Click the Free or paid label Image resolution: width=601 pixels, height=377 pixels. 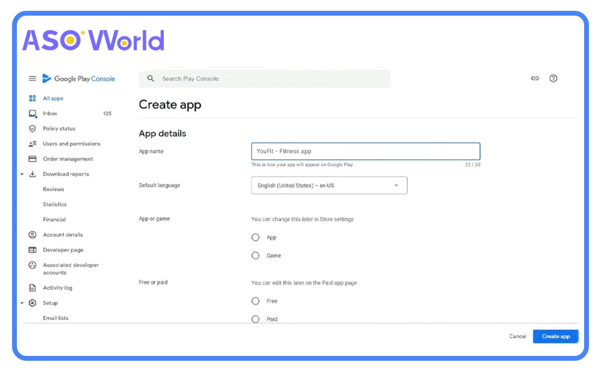pos(153,282)
